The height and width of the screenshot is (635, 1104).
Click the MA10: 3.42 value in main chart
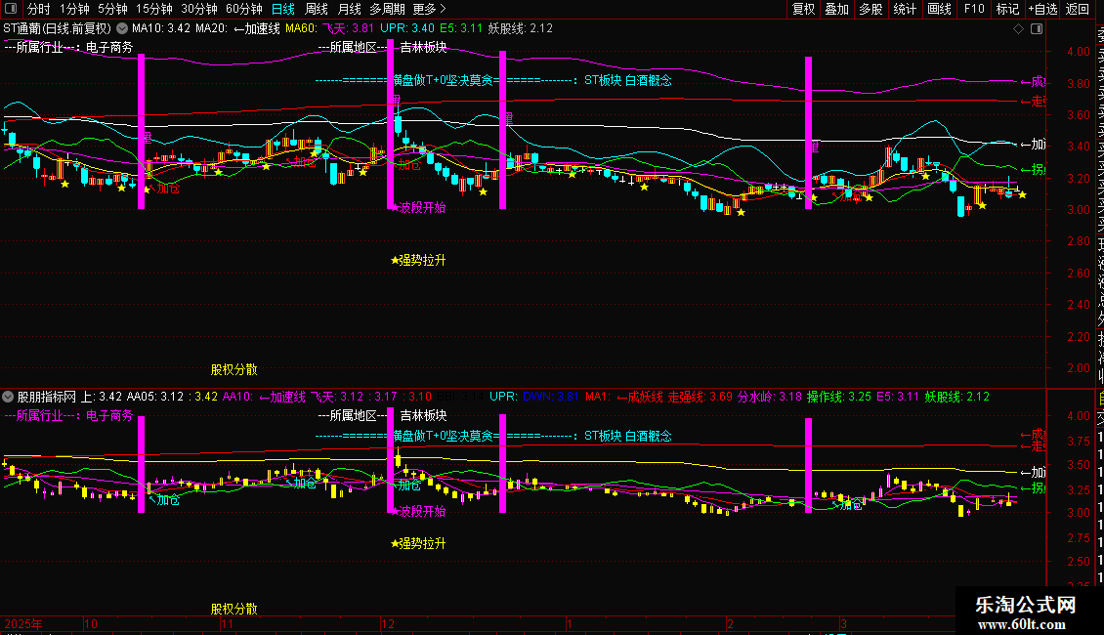(160, 28)
